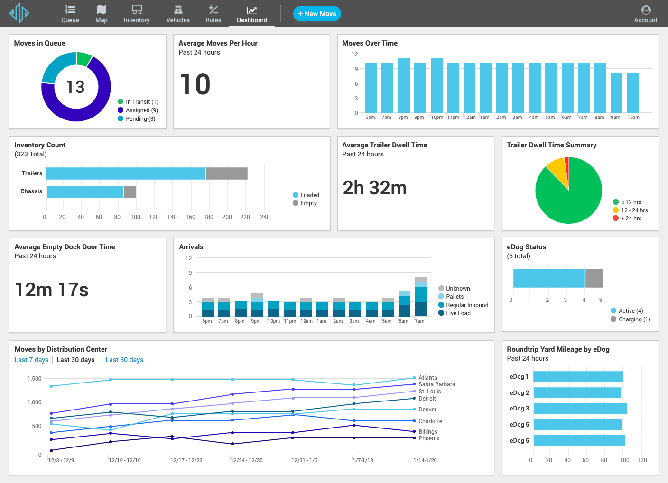Open the Vehicles truck icon

tap(178, 9)
